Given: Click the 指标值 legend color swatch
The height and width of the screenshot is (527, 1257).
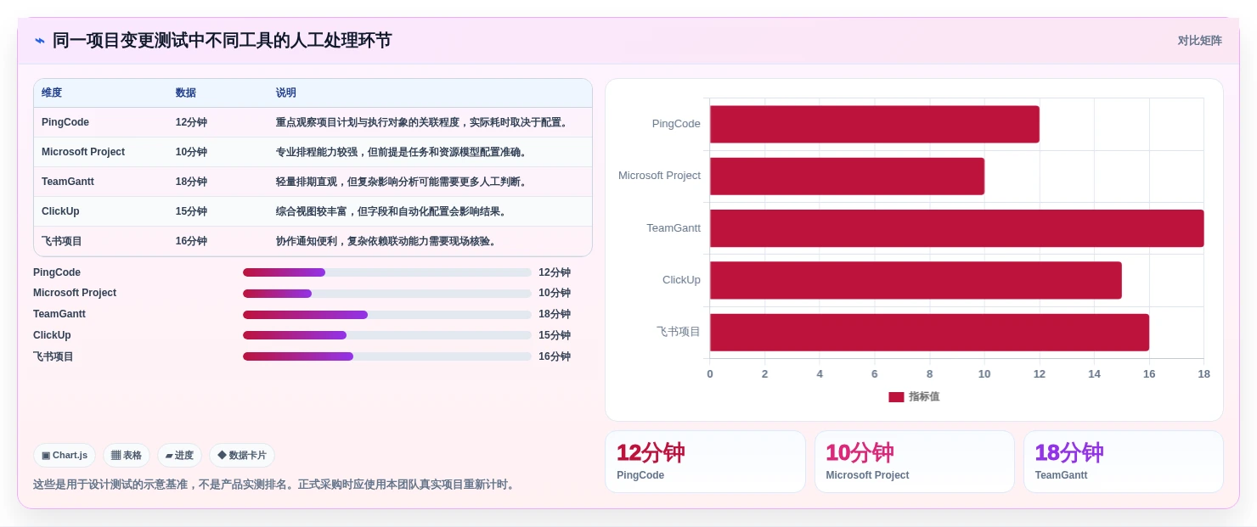Looking at the screenshot, I should [x=896, y=397].
